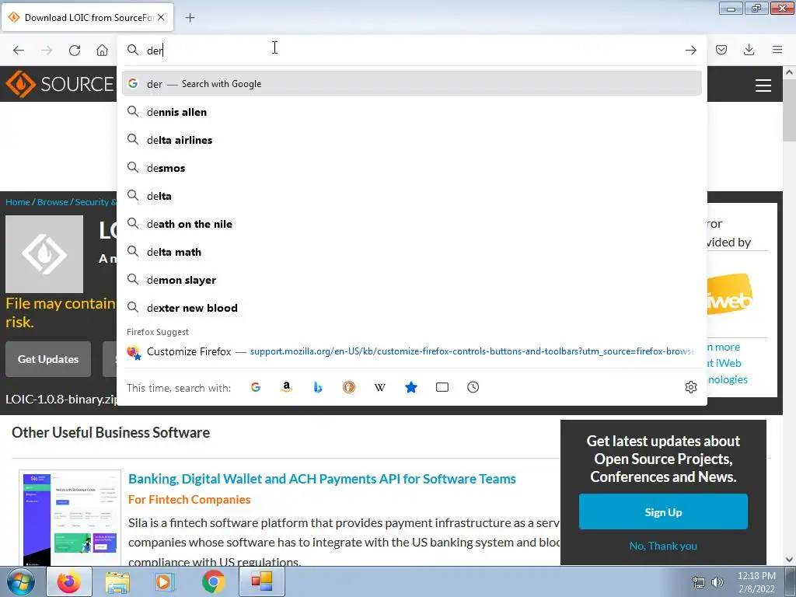Search this time with Wikipedia icon

[x=379, y=387]
